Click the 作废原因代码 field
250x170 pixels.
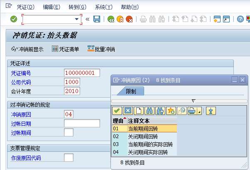pos(69,158)
